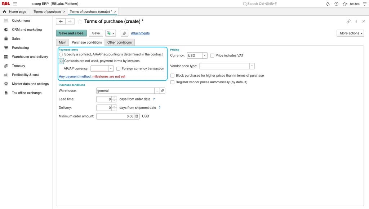Open Quick menu in sidebar

[x=21, y=21]
